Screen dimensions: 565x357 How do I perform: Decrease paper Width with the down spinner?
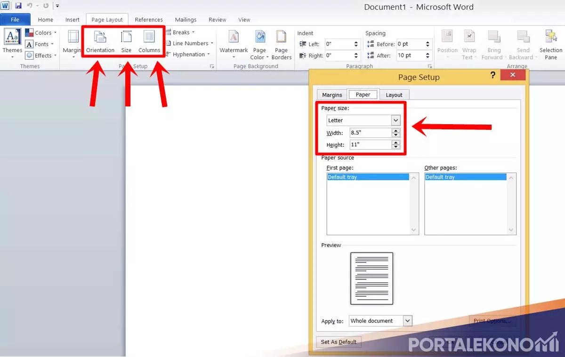(395, 135)
